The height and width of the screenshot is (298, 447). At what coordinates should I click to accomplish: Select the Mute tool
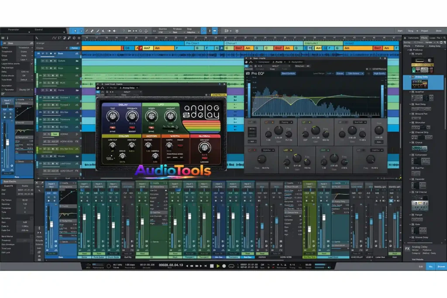pos(103,31)
